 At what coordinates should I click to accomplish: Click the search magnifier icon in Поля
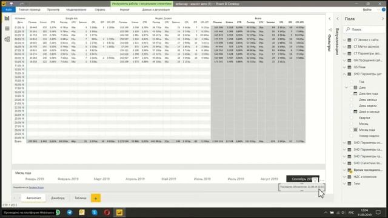point(348,29)
